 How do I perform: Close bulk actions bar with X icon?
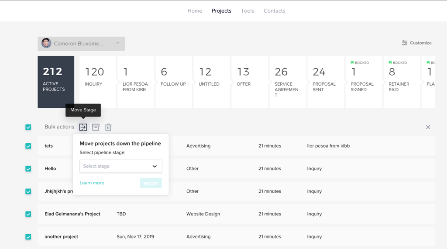click(428, 127)
